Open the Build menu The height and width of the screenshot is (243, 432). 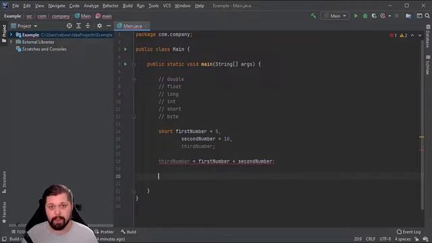click(x=128, y=5)
